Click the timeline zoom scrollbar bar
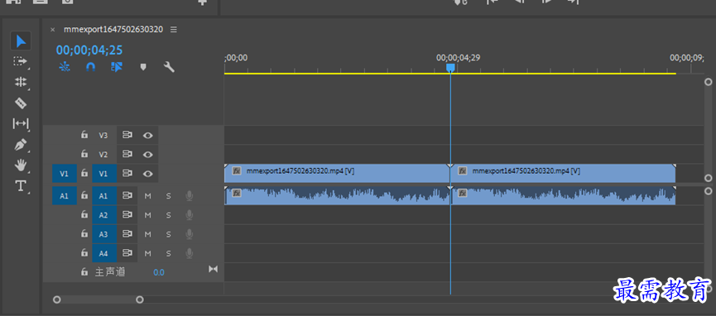The height and width of the screenshot is (316, 716). tap(99, 300)
